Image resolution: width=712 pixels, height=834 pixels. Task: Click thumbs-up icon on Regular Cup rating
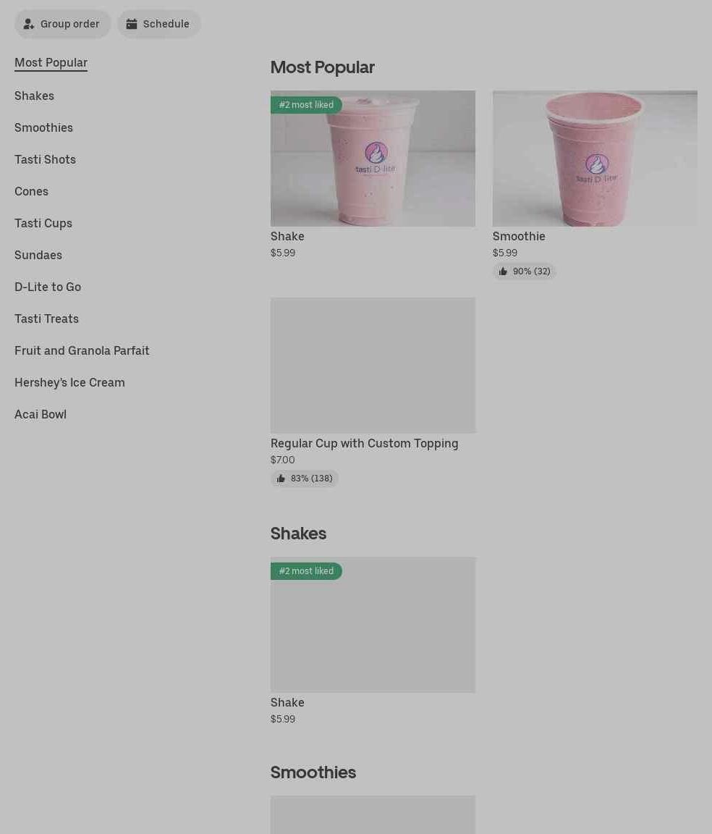281,479
